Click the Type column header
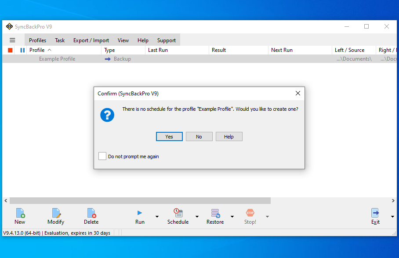This screenshot has width=399, height=258. (123, 50)
